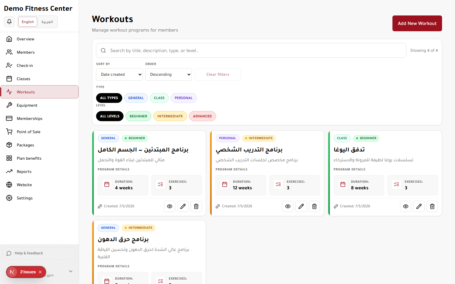
Task: Open the تدفق اليوغا workout card title
Action: [x=349, y=150]
